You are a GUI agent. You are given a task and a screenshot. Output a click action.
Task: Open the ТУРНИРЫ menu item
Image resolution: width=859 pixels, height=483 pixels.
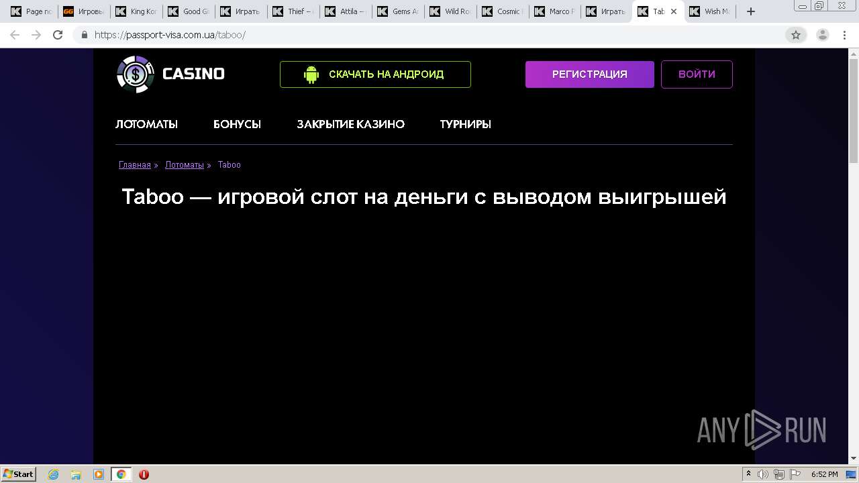466,124
